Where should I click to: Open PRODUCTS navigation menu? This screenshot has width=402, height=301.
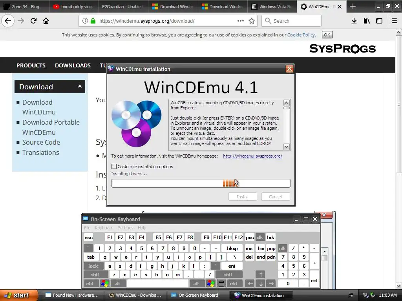coord(31,65)
